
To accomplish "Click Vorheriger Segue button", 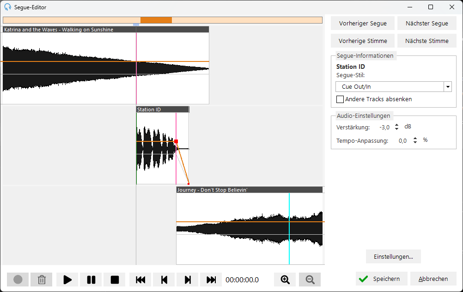I will [x=363, y=23].
